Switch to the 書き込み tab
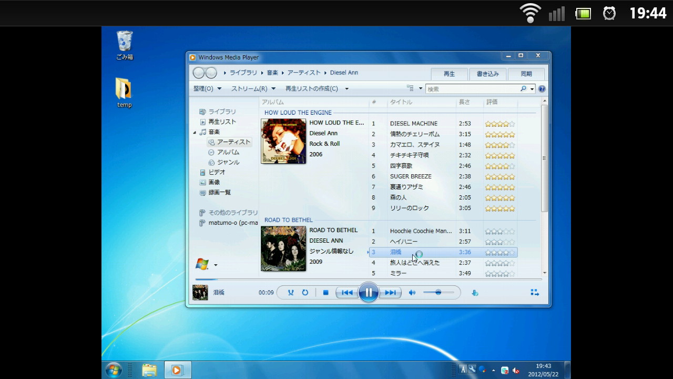The height and width of the screenshot is (379, 673). tap(487, 74)
